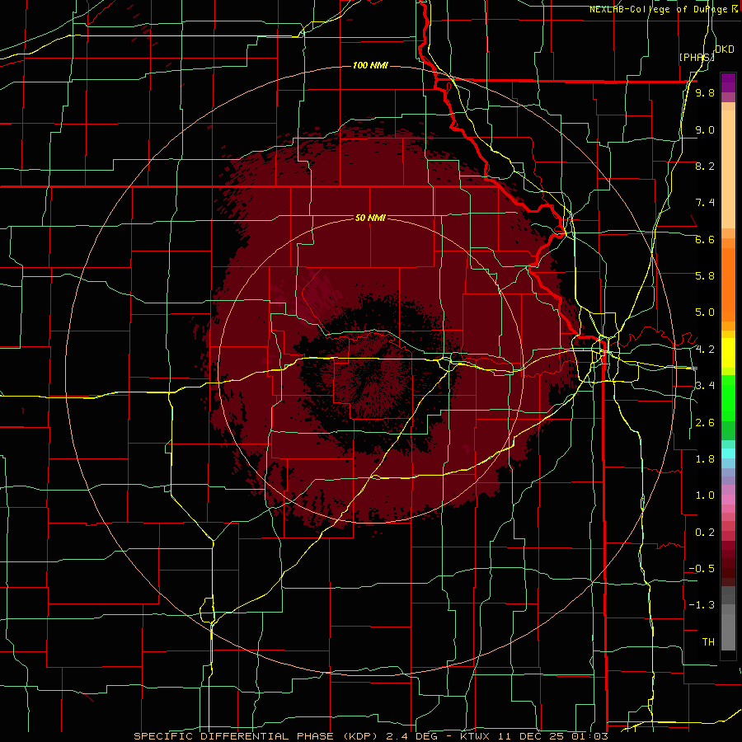The height and width of the screenshot is (742, 742).
Task: Click the "DKD" label above color bar
Action: [725, 49]
